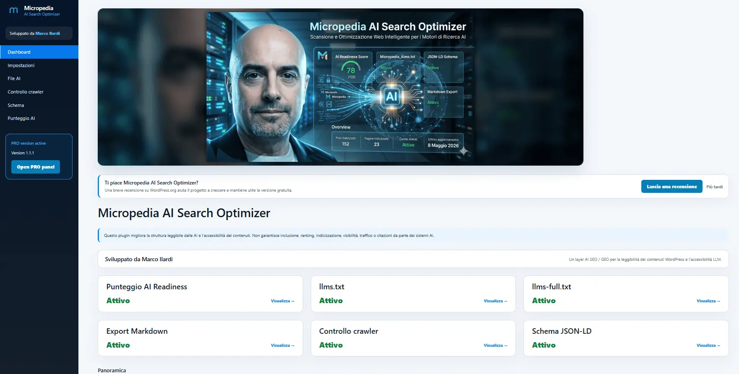739x374 pixels.
Task: Click 'Sviluppato da Marco Ilardi' card text
Action: [139, 260]
